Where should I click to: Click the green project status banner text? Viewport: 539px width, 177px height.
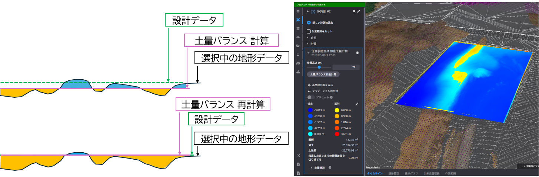click(311, 4)
